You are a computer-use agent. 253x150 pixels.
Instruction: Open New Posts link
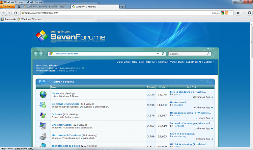tap(138, 62)
